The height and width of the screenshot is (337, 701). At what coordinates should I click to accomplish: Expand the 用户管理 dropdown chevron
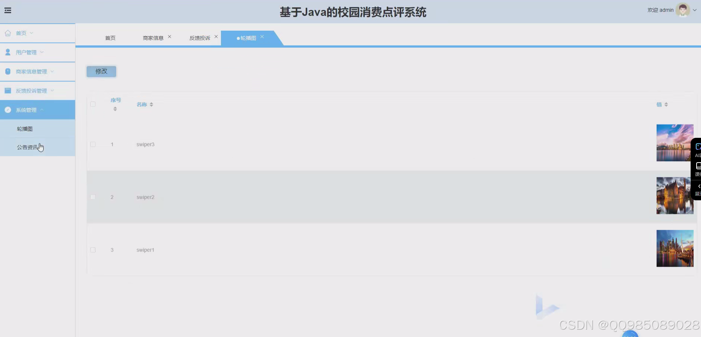(41, 52)
